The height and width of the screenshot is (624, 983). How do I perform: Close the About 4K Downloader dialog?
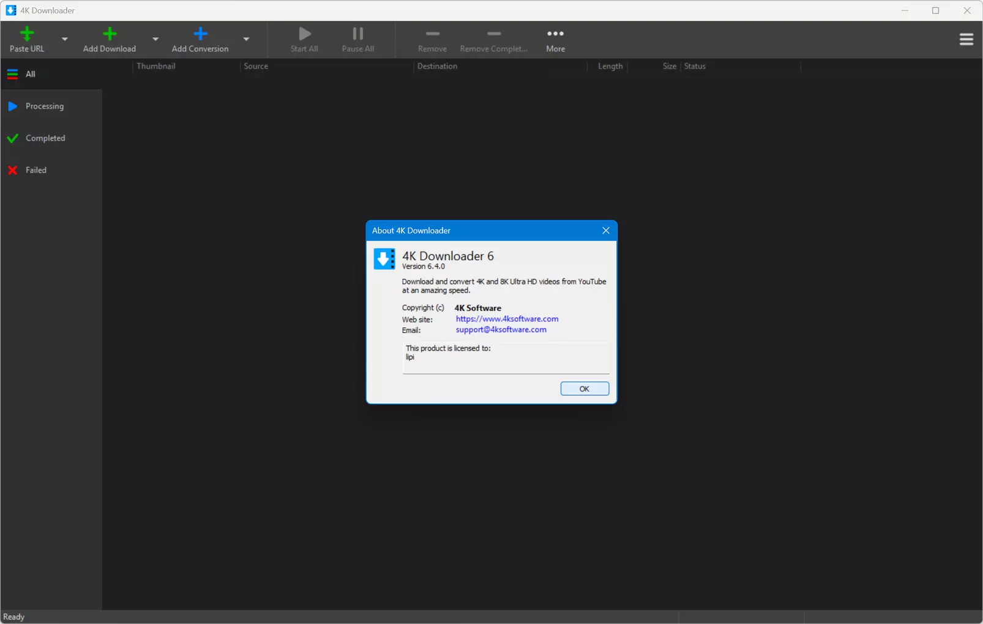tap(606, 231)
